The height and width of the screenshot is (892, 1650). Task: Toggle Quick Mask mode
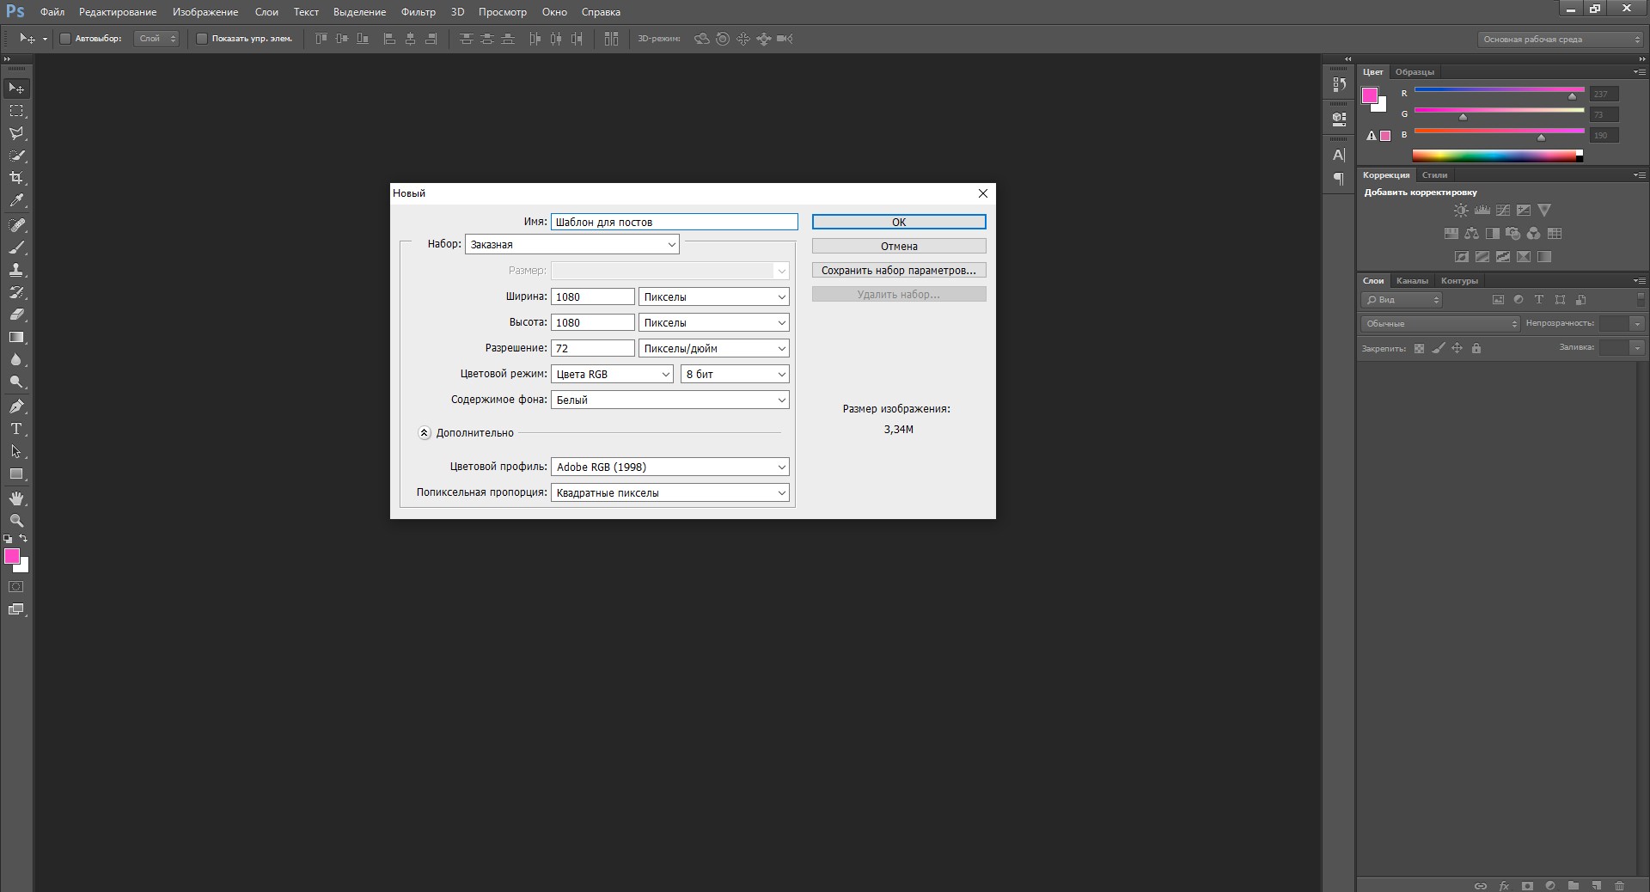click(x=16, y=587)
